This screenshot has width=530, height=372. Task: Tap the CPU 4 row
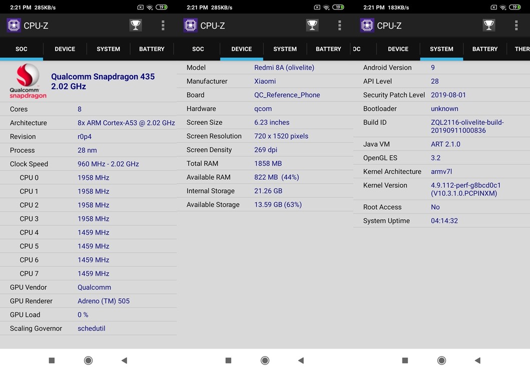(x=88, y=233)
